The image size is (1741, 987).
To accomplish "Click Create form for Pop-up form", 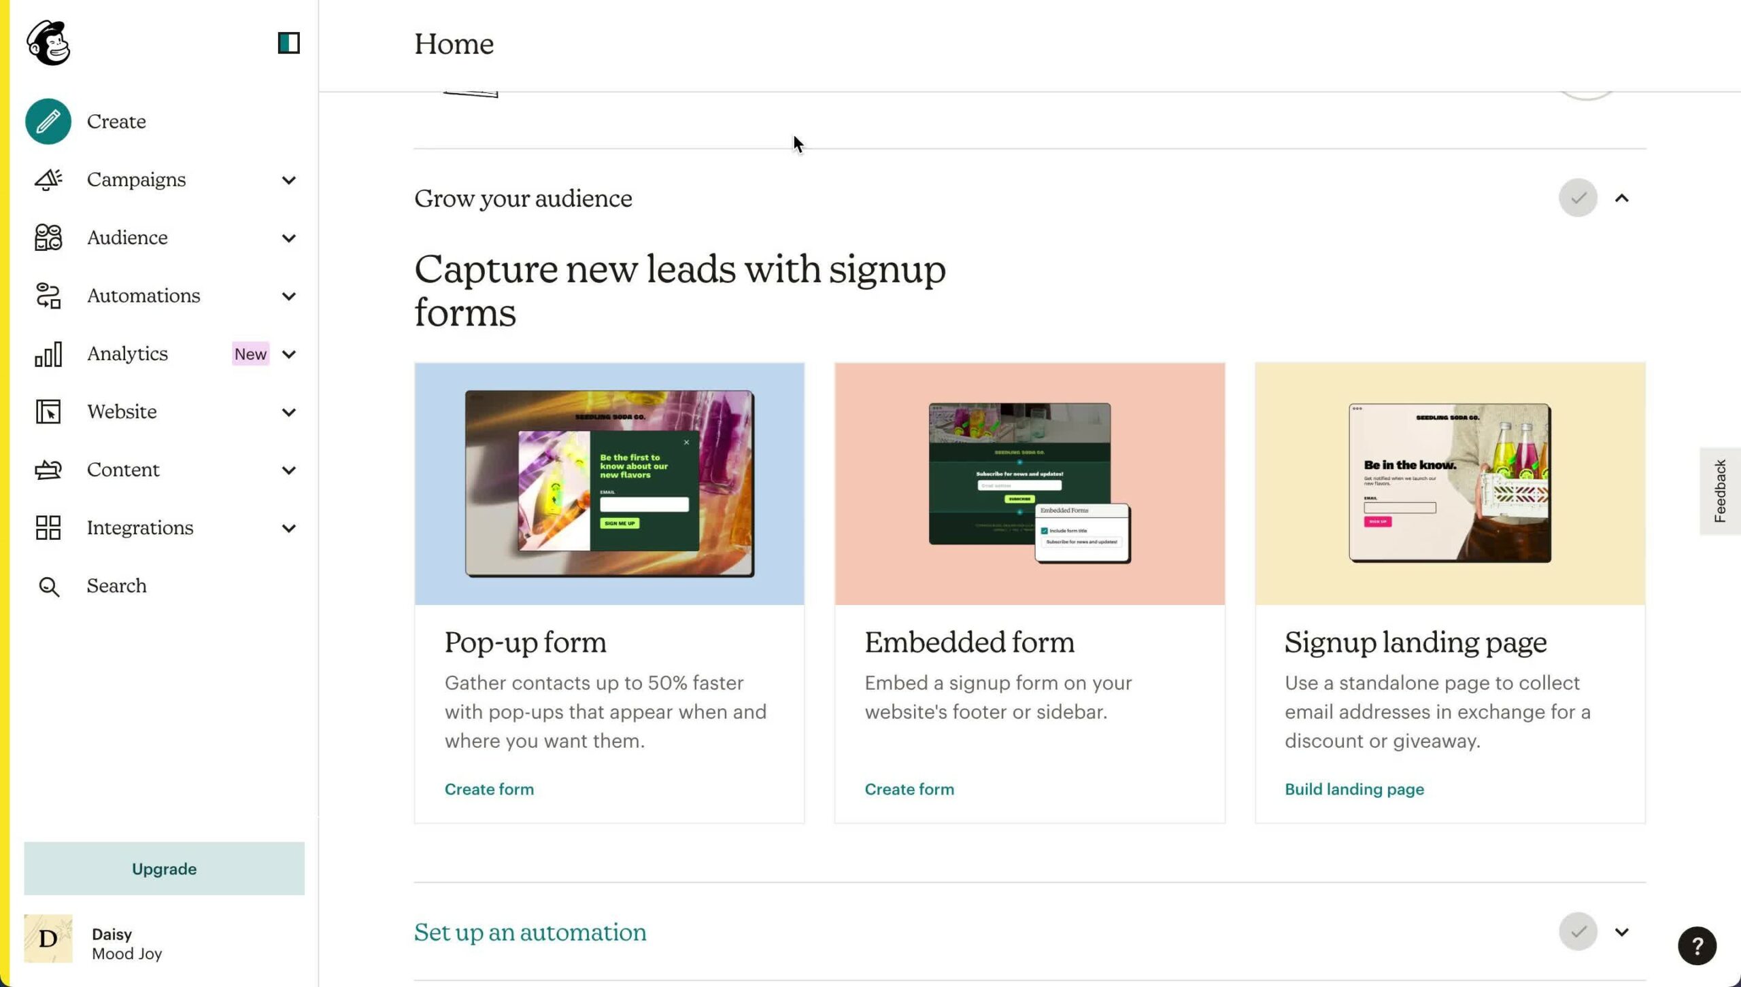I will (488, 789).
